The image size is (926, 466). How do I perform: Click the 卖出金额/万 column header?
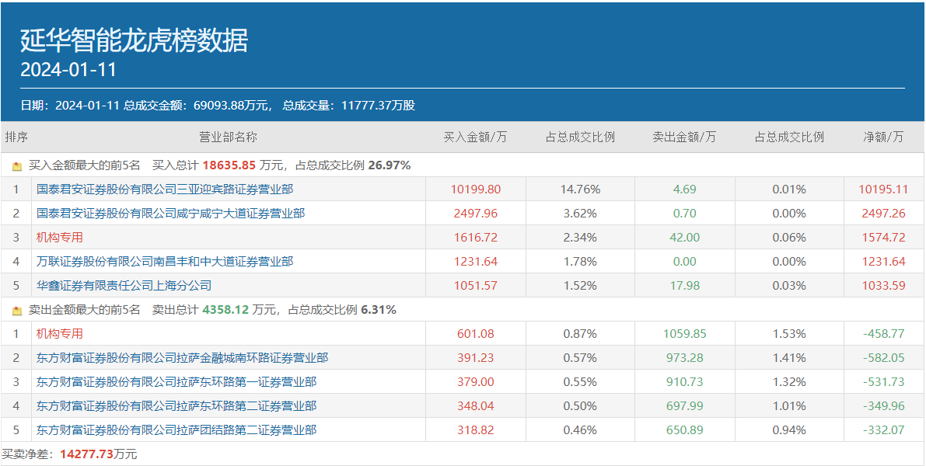coord(684,137)
